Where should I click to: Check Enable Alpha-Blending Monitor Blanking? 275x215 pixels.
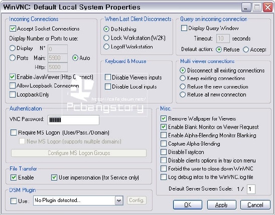[164, 135]
